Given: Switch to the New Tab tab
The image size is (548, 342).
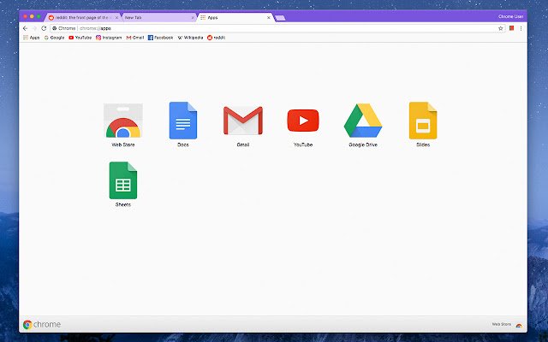Looking at the screenshot, I should pos(158,17).
